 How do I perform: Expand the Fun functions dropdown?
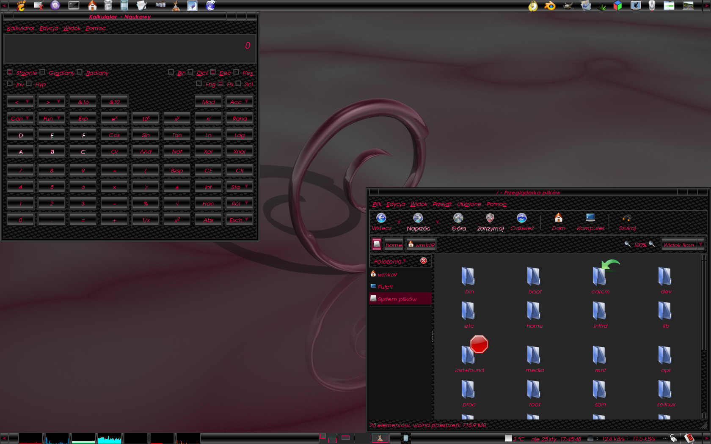coord(51,118)
